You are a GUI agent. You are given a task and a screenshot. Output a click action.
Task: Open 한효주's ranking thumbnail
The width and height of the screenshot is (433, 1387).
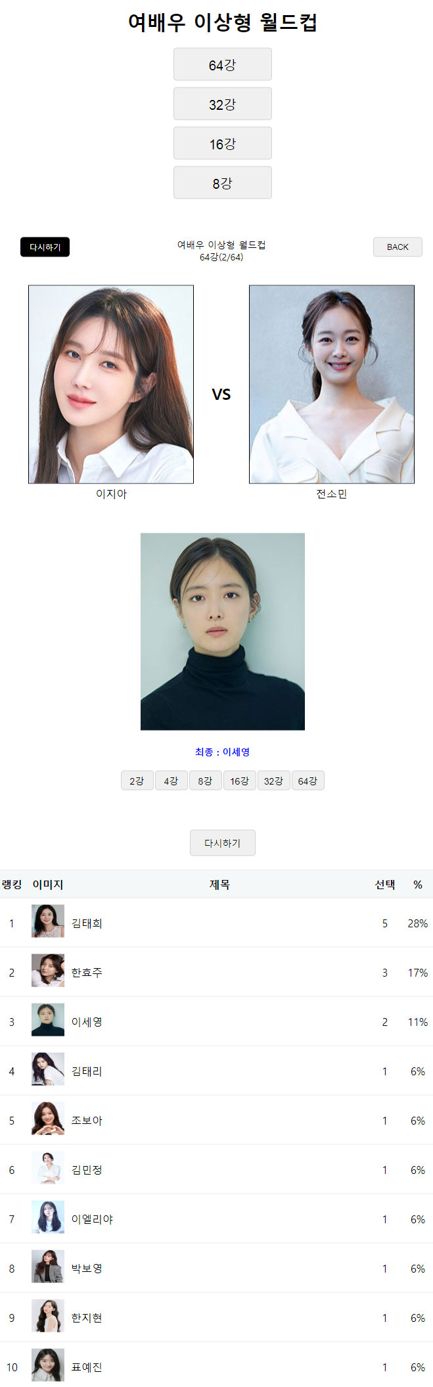tap(48, 971)
